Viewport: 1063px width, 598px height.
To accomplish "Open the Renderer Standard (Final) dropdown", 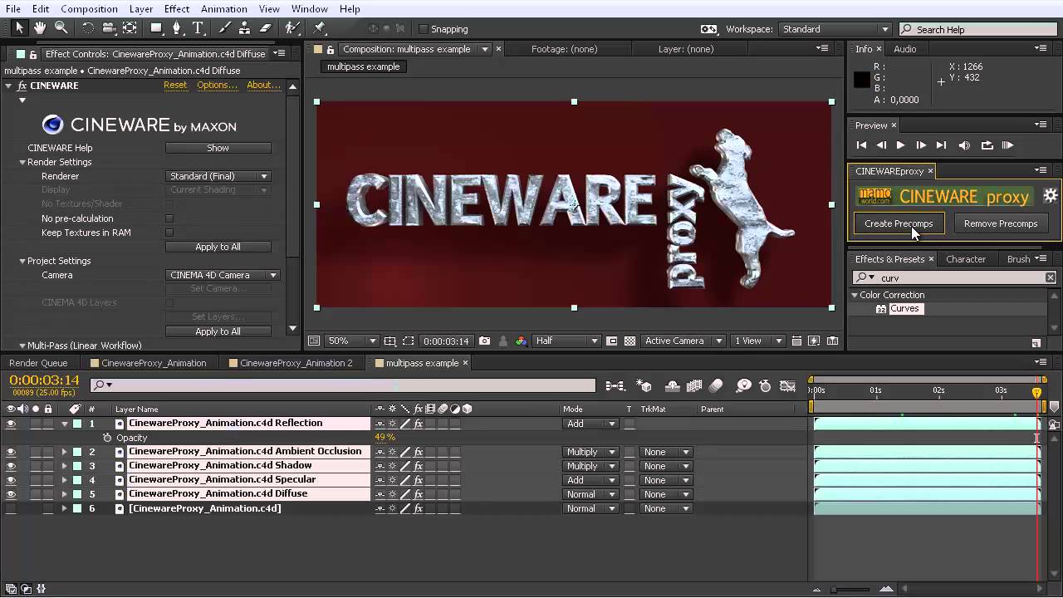I will [218, 176].
